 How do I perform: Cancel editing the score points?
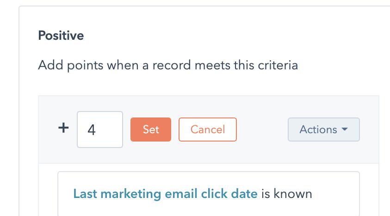[x=207, y=130]
